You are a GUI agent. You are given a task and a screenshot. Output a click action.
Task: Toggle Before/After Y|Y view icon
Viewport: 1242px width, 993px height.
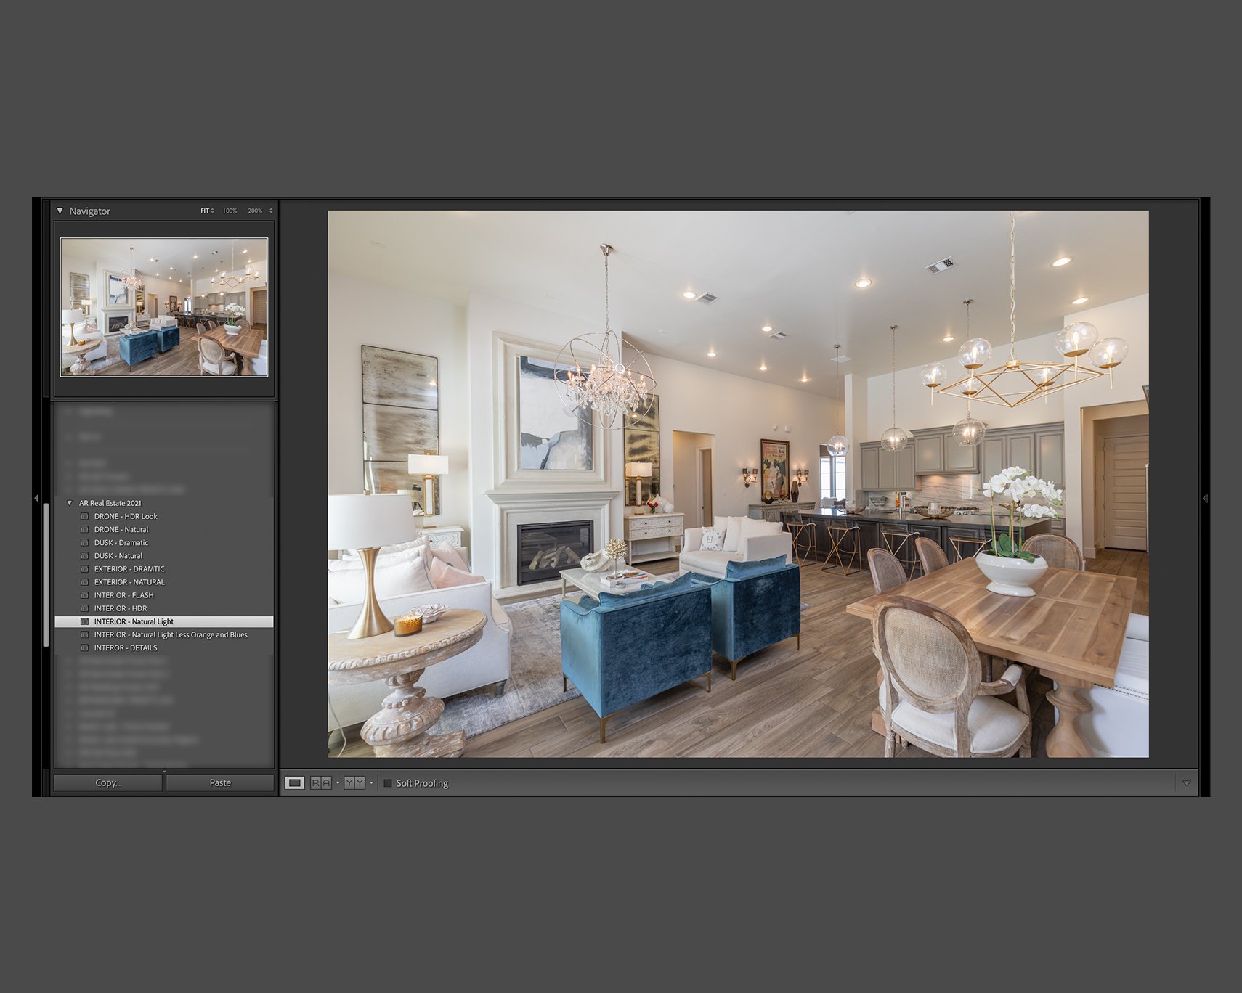click(x=354, y=782)
